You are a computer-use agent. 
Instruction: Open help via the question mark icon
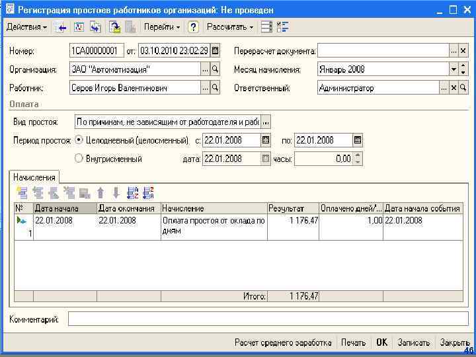(193, 27)
